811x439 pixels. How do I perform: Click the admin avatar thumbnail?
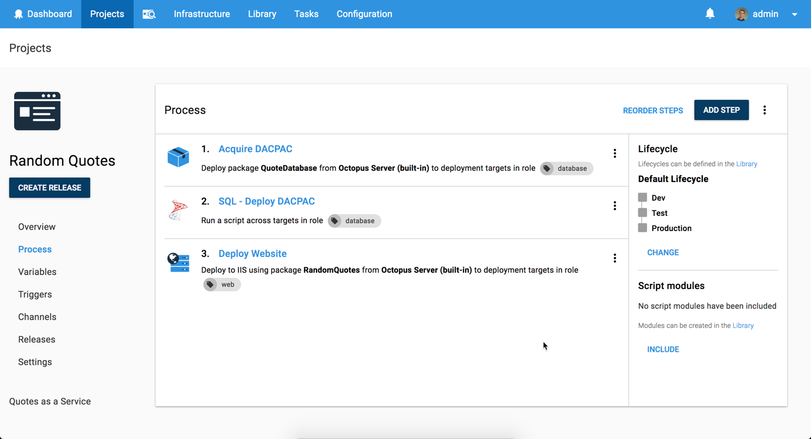point(742,14)
